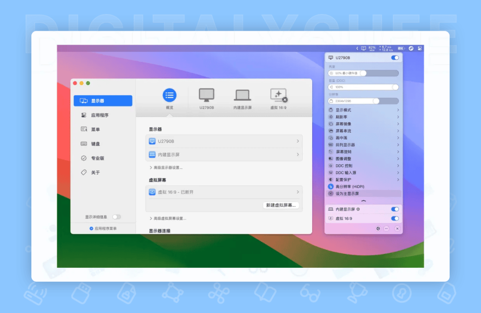Choose 设为主显示屏 in the popup
481x313 pixels.
tap(364, 193)
